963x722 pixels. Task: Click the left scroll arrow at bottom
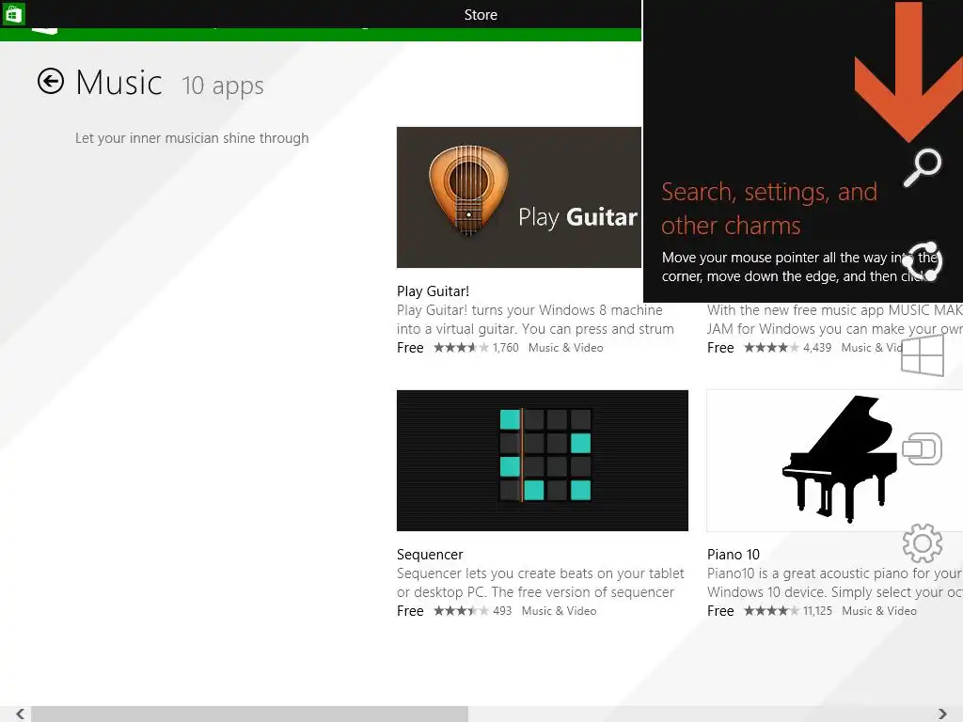click(21, 714)
